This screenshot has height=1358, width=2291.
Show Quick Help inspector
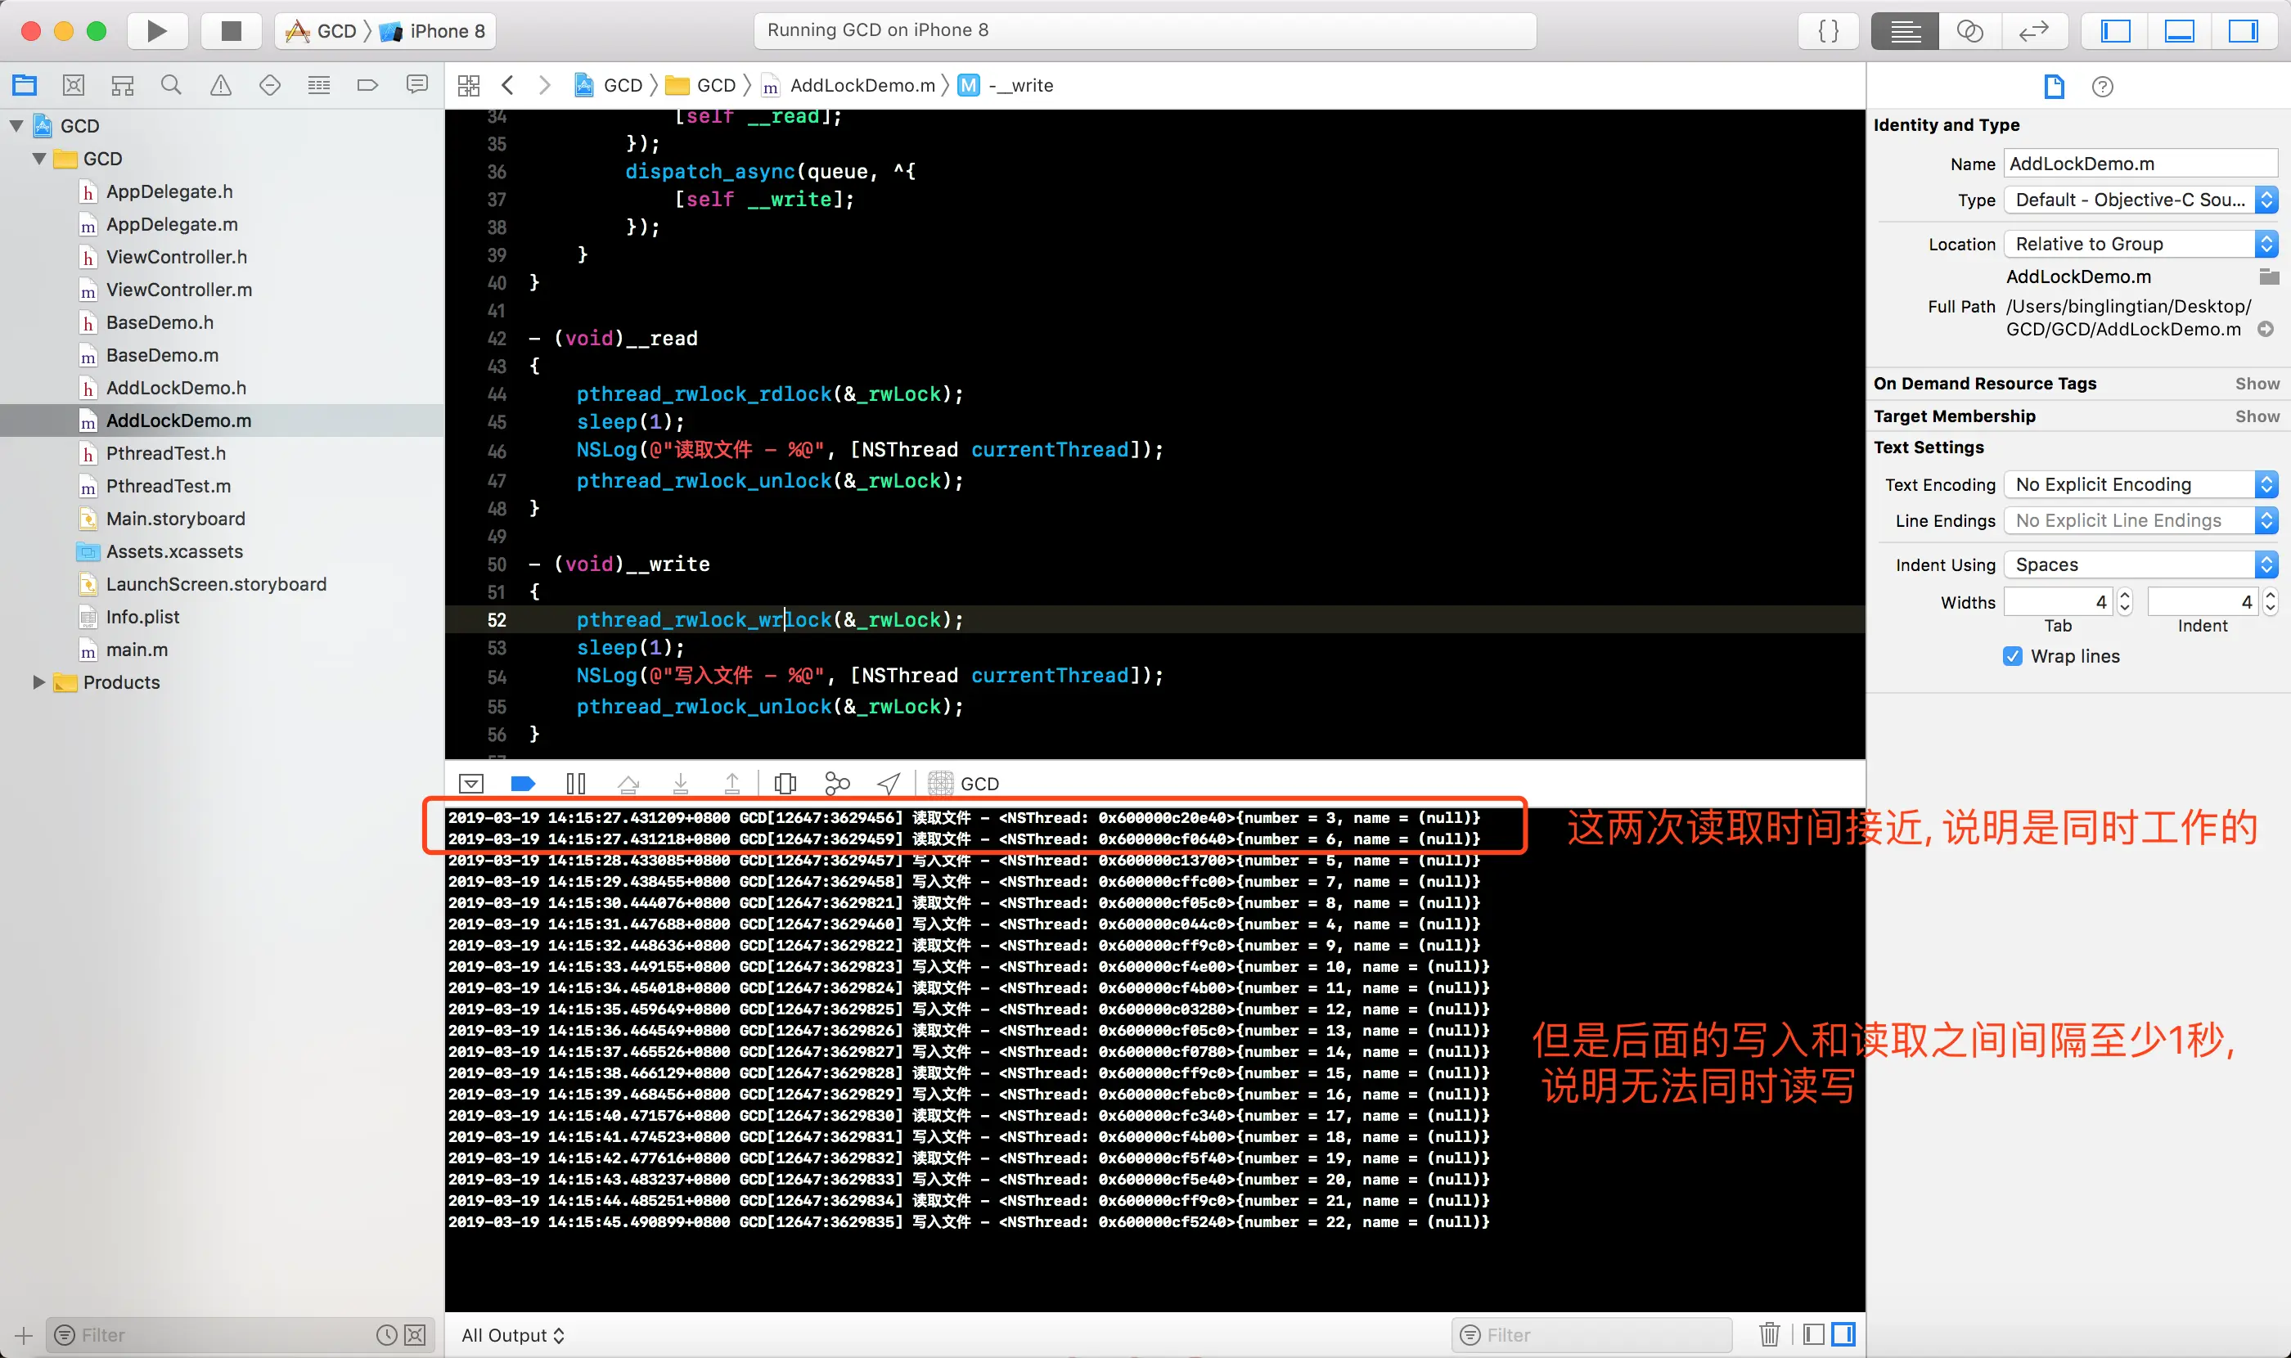point(2101,87)
